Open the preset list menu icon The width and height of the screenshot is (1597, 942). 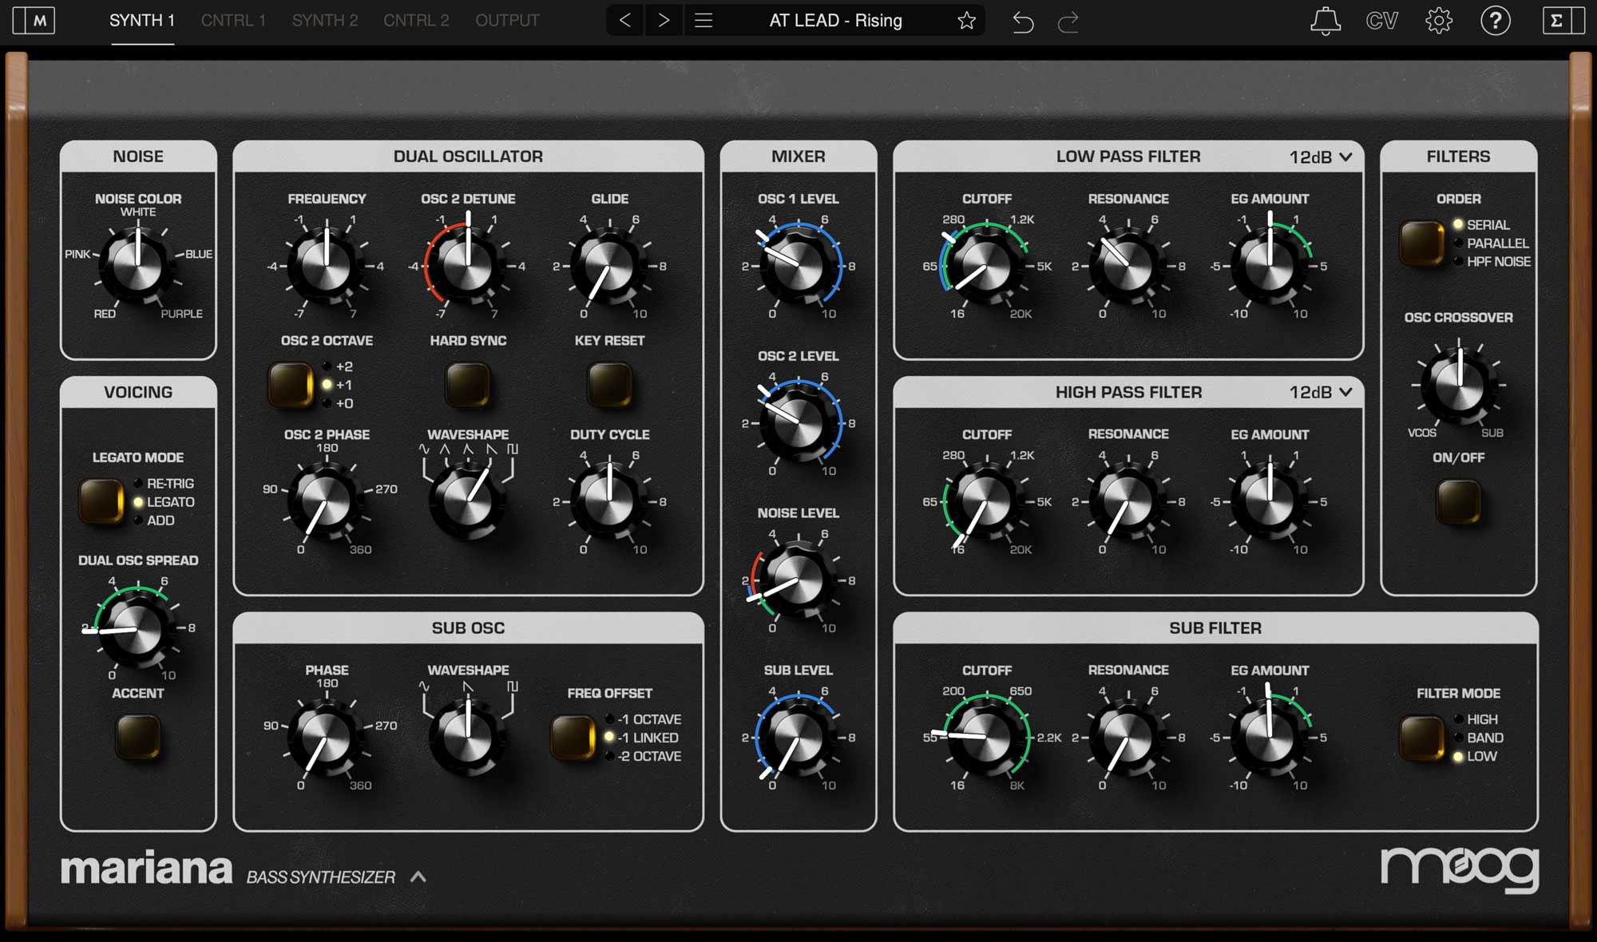click(x=703, y=21)
